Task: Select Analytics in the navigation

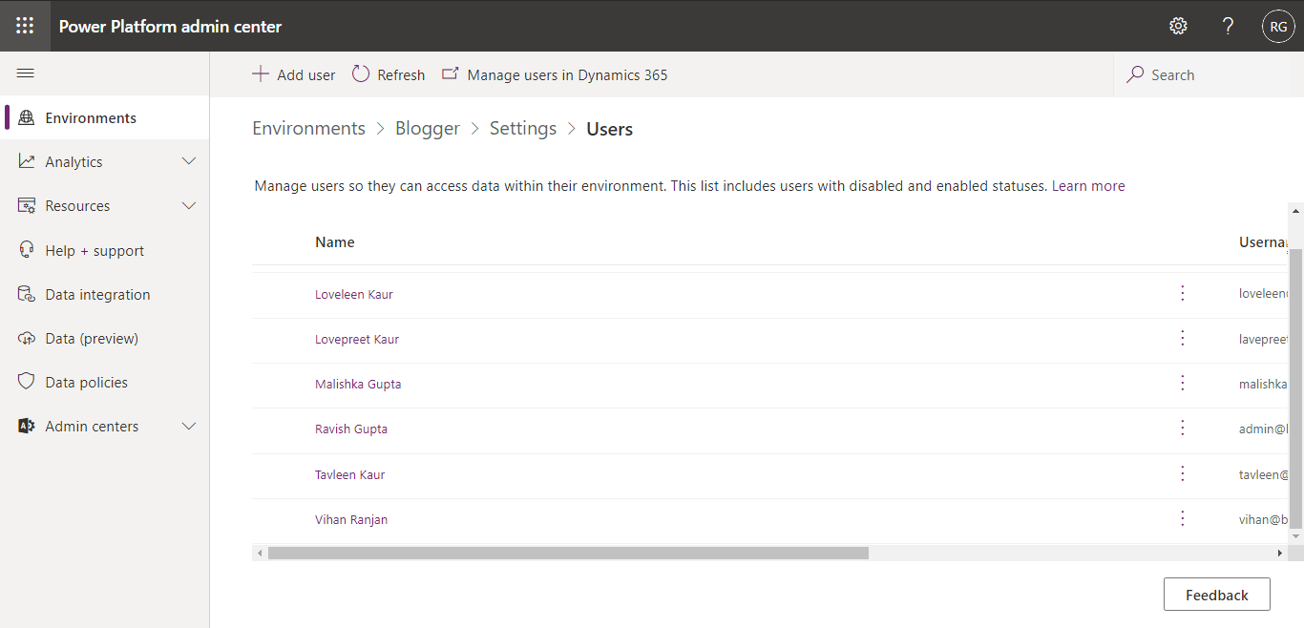Action: click(x=105, y=161)
